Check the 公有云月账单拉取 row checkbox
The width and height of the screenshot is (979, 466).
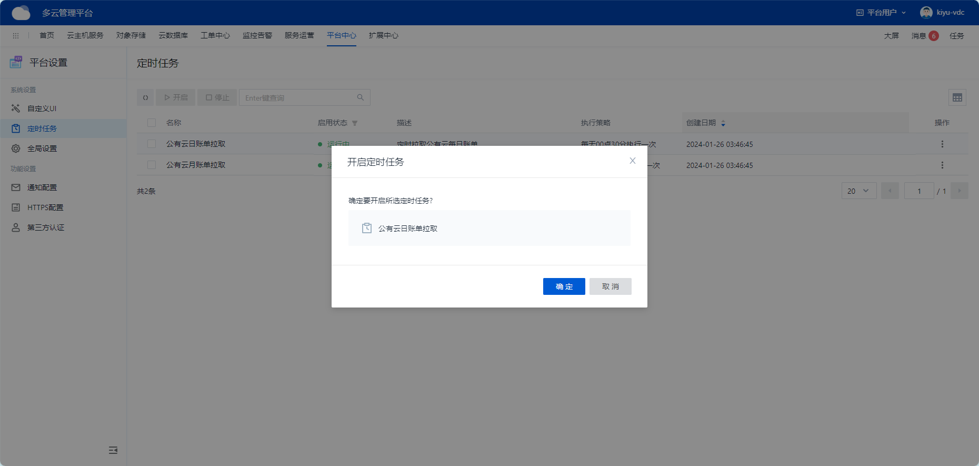click(152, 165)
